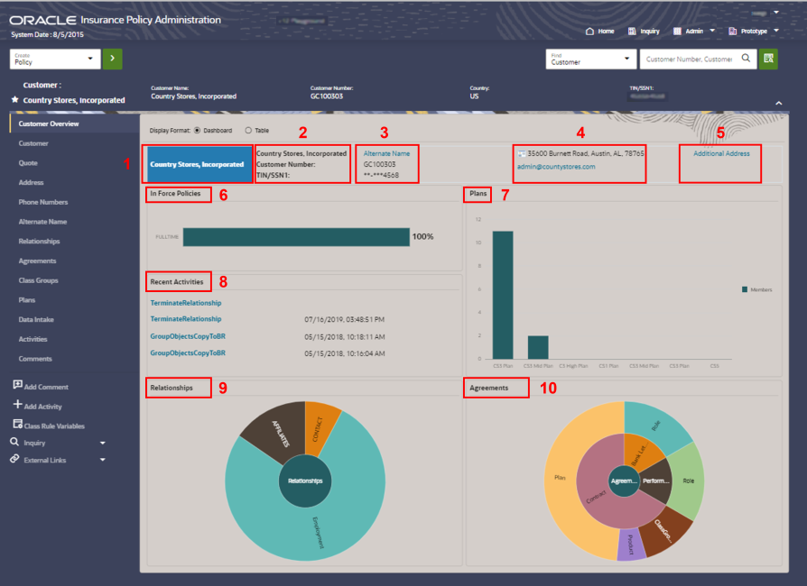Open Customer Overview in sidebar
Image resolution: width=807 pixels, height=586 pixels.
tap(49, 124)
